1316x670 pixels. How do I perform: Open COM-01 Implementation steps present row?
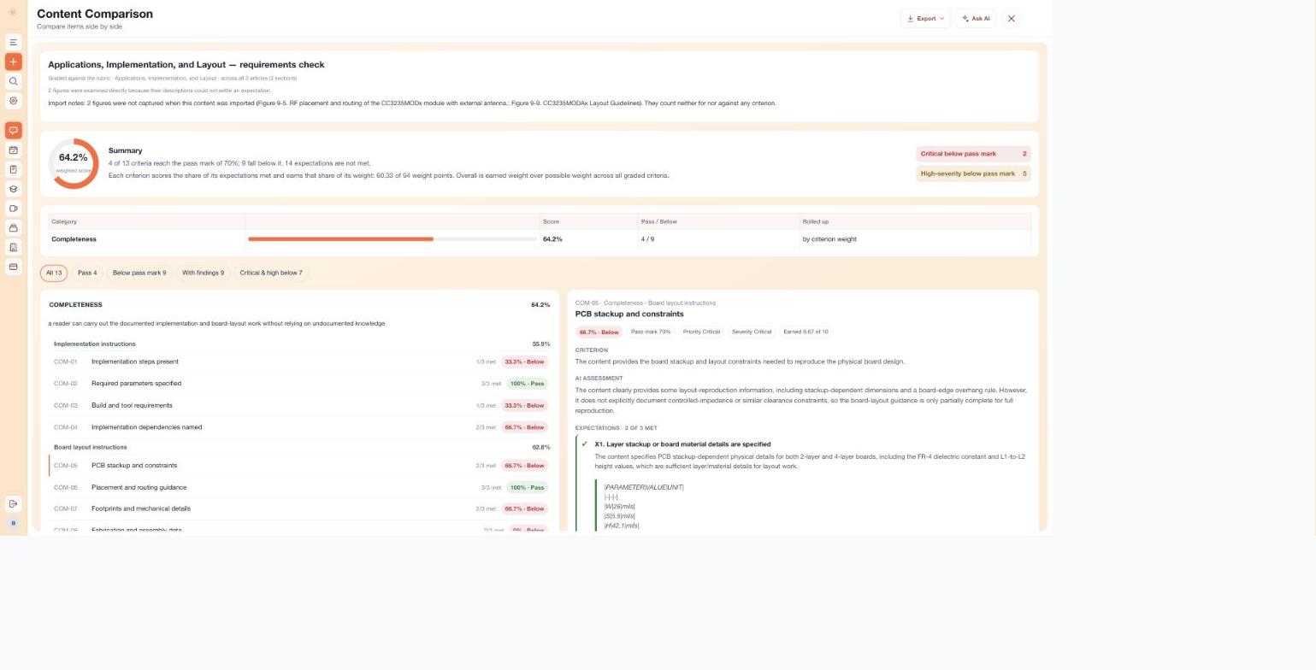300,361
